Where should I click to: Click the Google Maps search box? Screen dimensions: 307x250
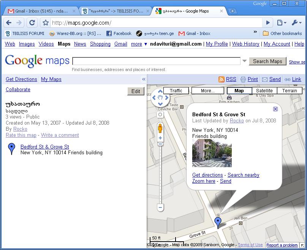pos(156,61)
